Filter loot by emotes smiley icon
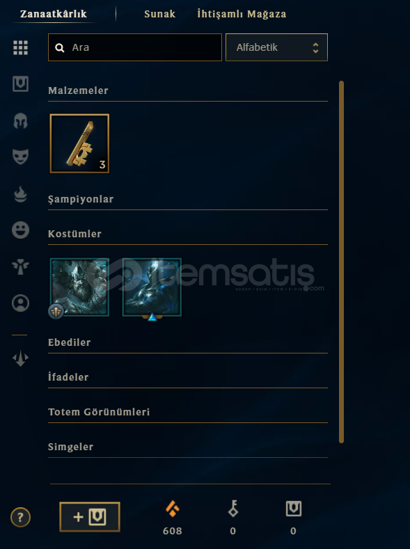410x549 pixels. [20, 230]
